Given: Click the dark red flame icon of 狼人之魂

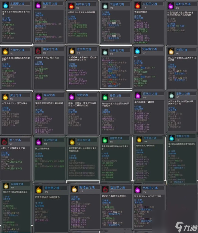Looking at the screenshot, I should click(4, 142).
